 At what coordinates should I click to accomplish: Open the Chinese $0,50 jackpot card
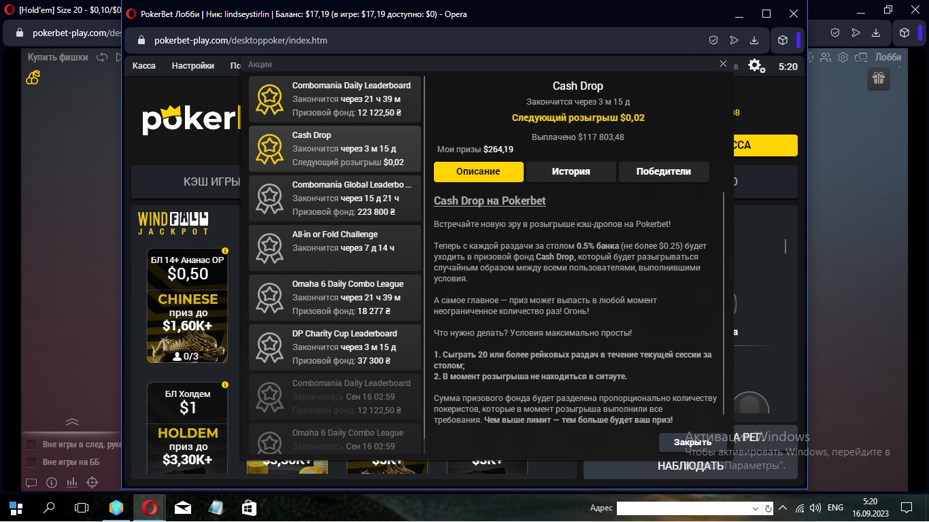[188, 306]
